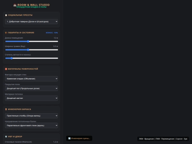Click the 3.0 м bay width value
The image size is (192, 144).
(55, 46)
